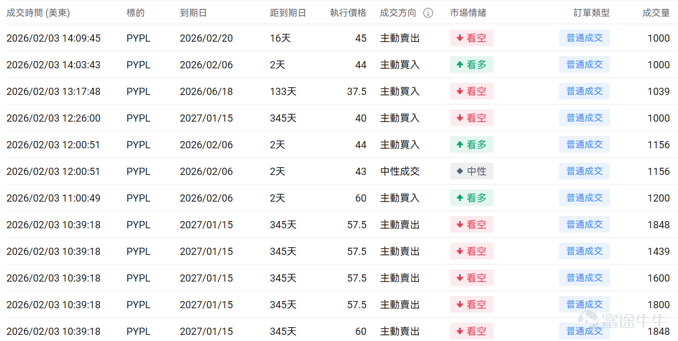Select timestamp 2026/02/03 11:00:49
Image resolution: width=678 pixels, height=341 pixels.
[53, 198]
